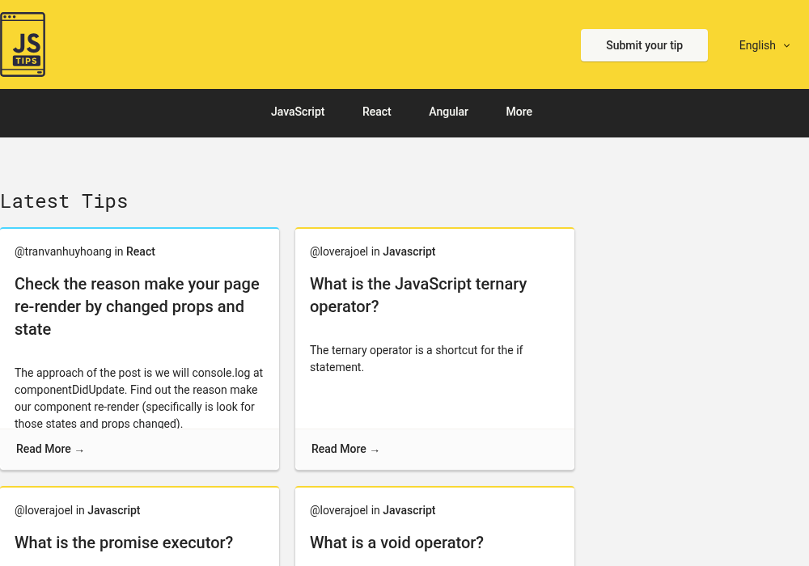Image resolution: width=809 pixels, height=566 pixels.
Task: Click ternary operator shortcut description text
Action: click(x=416, y=358)
